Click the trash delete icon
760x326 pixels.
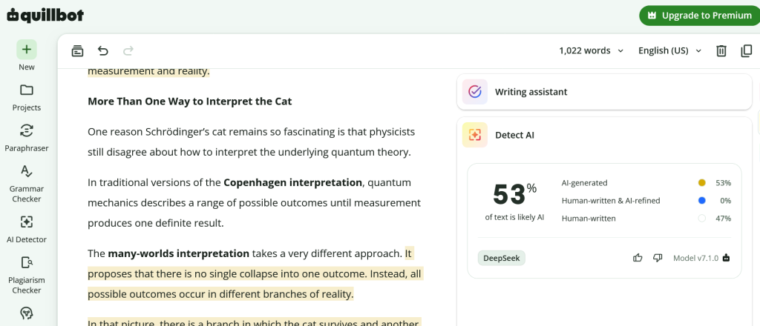[721, 50]
